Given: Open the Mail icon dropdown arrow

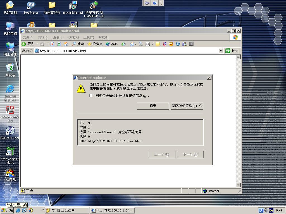Looking at the screenshot, I should pyautogui.click(x=136, y=44).
